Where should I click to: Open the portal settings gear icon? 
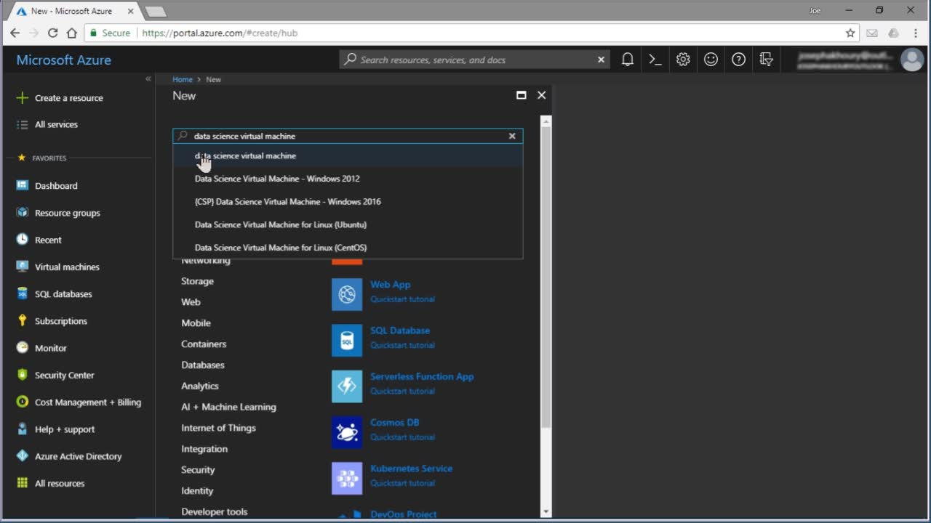[x=683, y=60]
